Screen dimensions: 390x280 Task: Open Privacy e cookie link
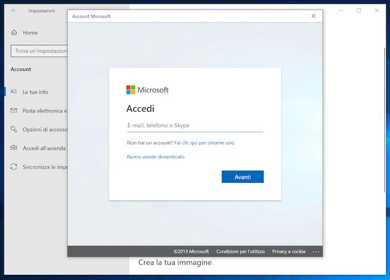[288, 251]
